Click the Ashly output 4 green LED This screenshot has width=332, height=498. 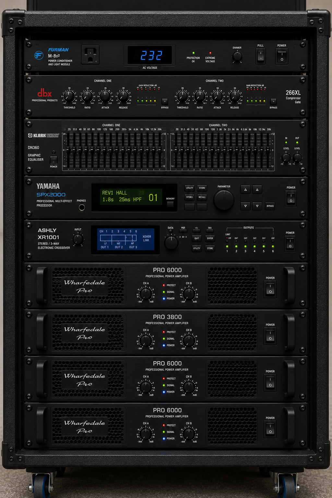point(255,246)
